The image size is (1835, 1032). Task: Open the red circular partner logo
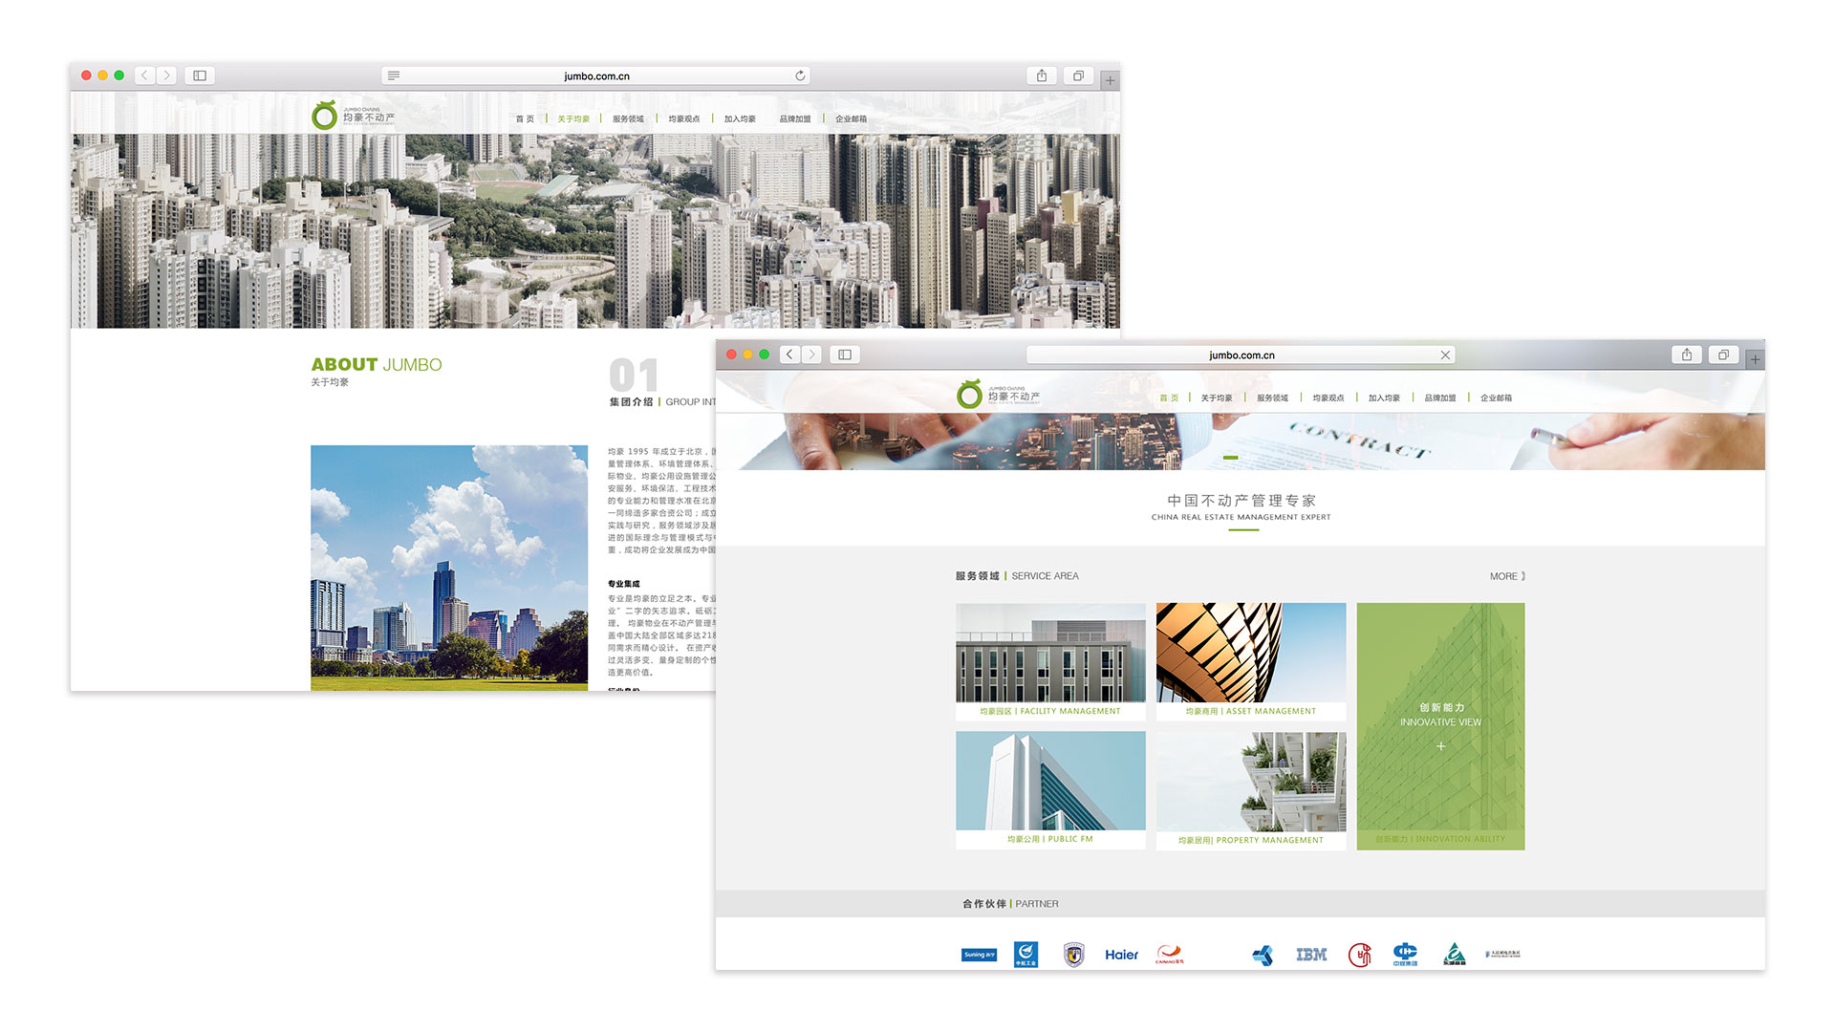[1360, 955]
